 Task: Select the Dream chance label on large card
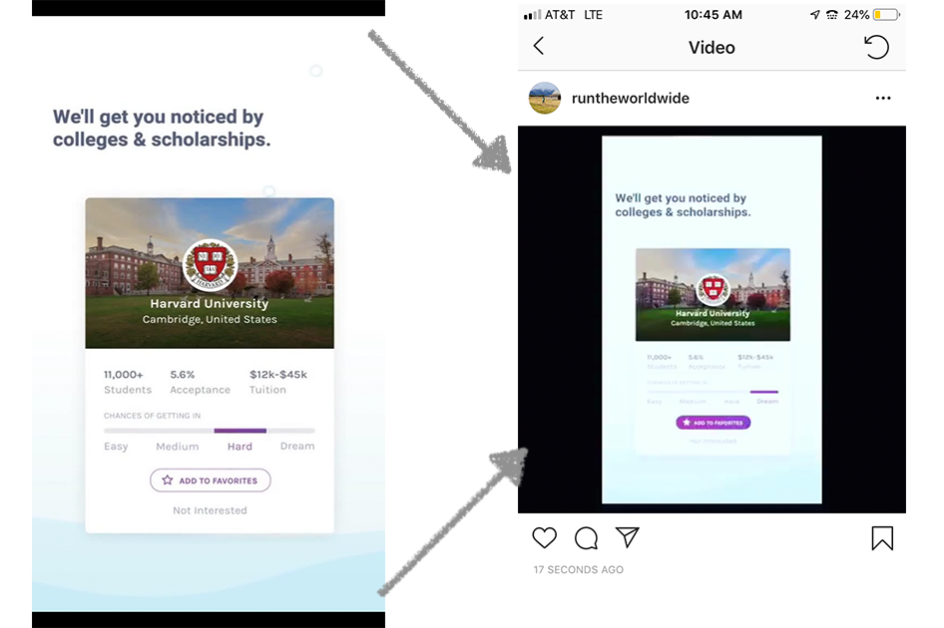click(x=297, y=446)
